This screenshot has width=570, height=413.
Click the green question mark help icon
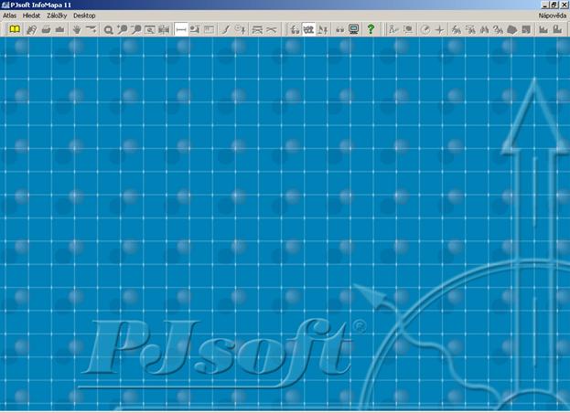pos(371,29)
